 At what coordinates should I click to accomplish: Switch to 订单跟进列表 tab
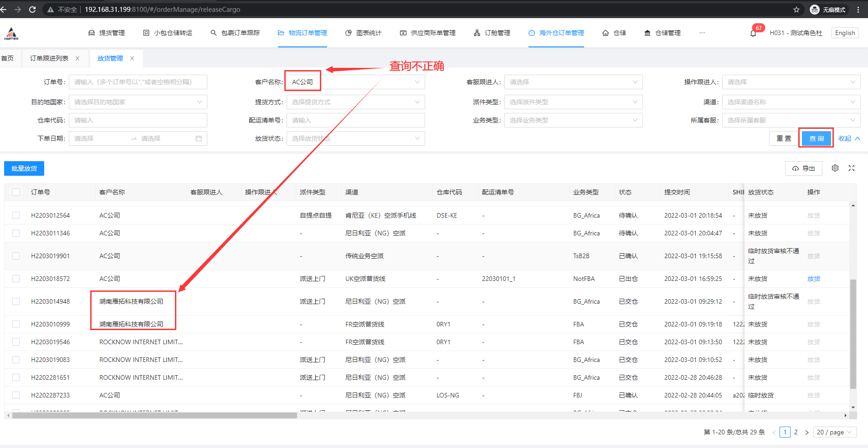[x=49, y=58]
